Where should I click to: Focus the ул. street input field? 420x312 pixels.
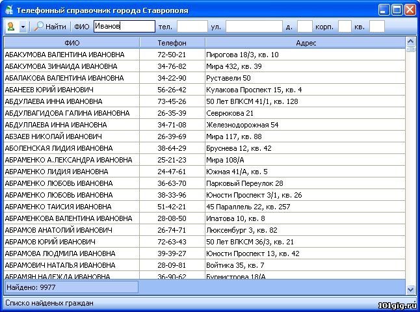click(254, 27)
